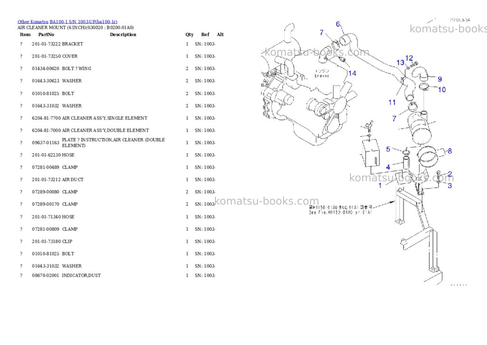487x345 pixels.
Task: Select part number 201-01-73212
Action: point(46,180)
